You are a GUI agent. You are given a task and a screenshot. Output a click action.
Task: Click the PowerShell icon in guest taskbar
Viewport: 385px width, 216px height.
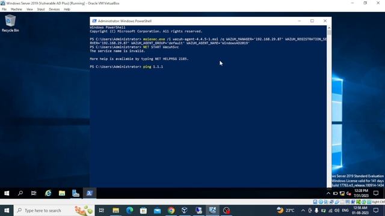[90, 193]
